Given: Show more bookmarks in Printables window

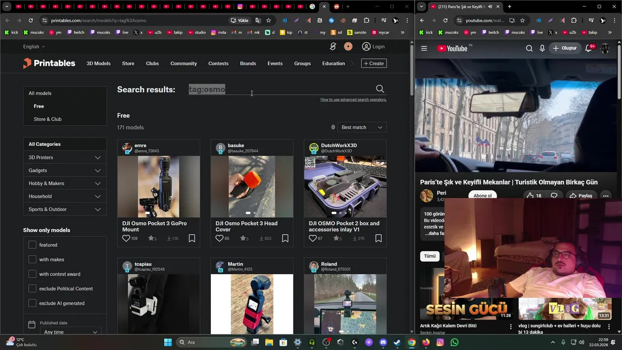Looking at the screenshot, I should tap(402, 32).
